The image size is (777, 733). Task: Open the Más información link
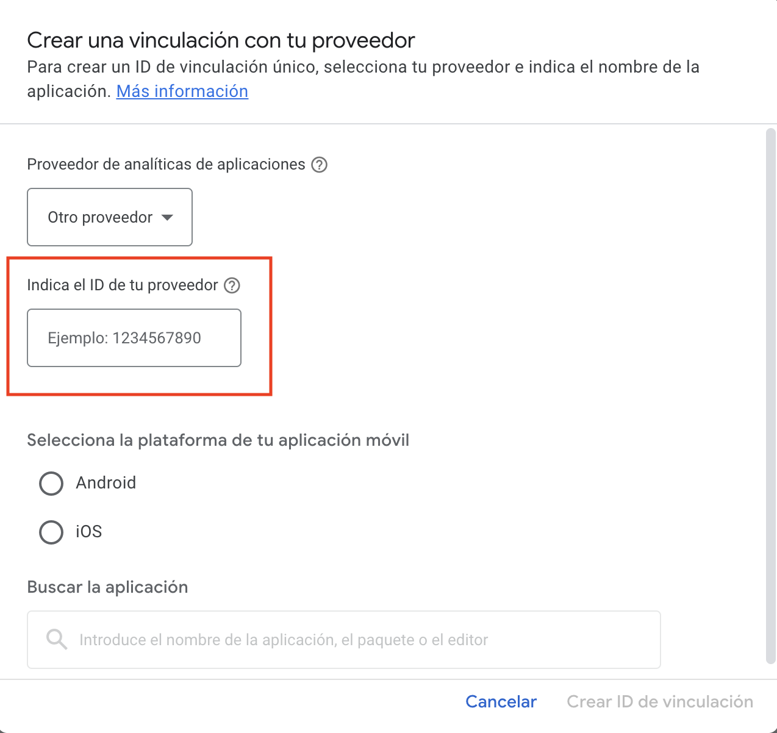click(x=182, y=91)
